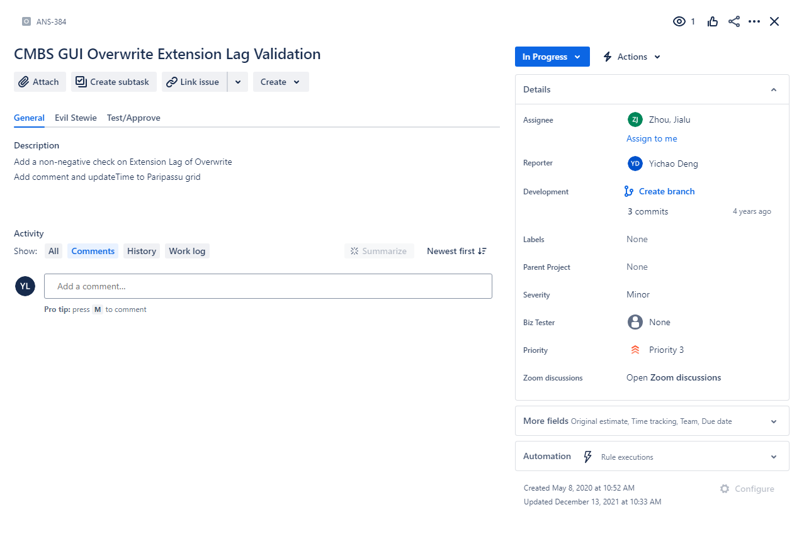Click the watchers eye icon
This screenshot has height=539, width=804.
(x=679, y=21)
